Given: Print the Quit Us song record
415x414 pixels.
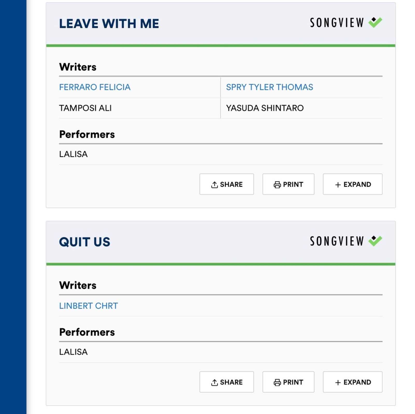Looking at the screenshot, I should [288, 382].
